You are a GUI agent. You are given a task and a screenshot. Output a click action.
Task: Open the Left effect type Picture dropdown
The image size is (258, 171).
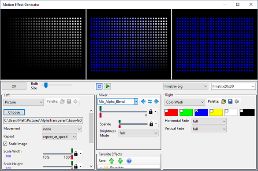pos(23,102)
